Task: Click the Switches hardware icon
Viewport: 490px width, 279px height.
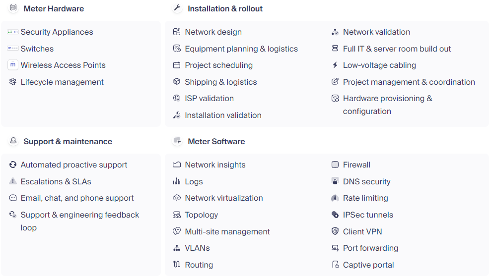Action: [x=13, y=49]
